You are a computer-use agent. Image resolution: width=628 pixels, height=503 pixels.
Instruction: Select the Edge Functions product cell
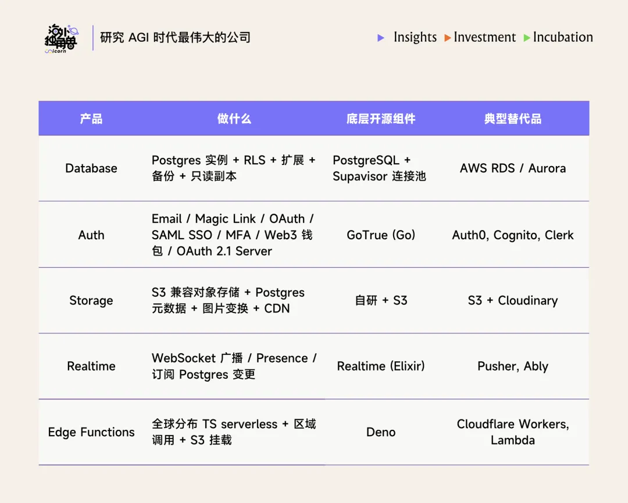(91, 432)
